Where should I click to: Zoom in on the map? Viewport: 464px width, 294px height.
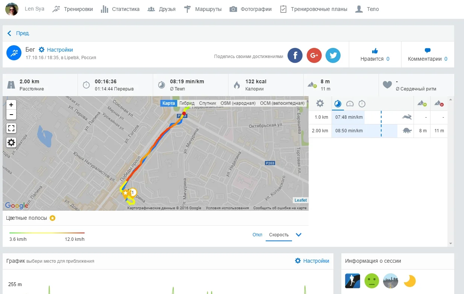click(x=11, y=105)
